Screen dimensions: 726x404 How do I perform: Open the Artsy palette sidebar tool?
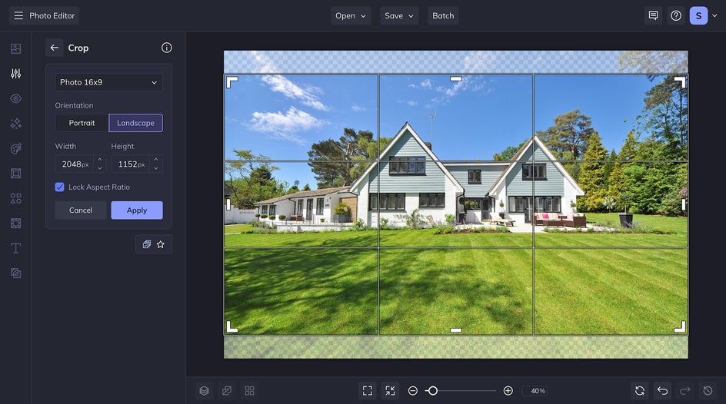pos(15,148)
